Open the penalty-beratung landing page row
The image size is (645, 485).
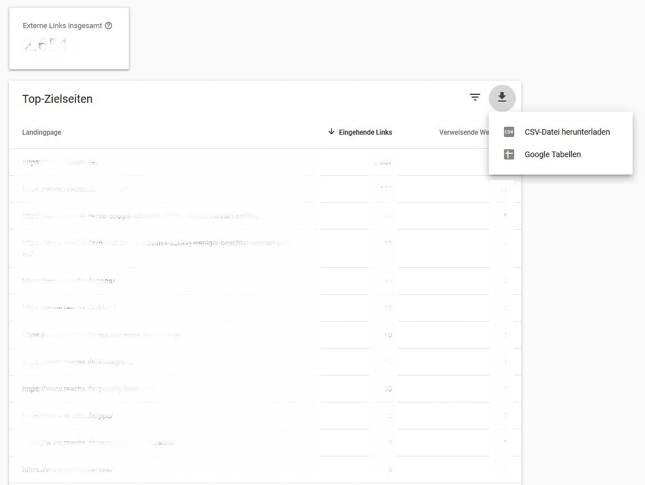pos(89,389)
